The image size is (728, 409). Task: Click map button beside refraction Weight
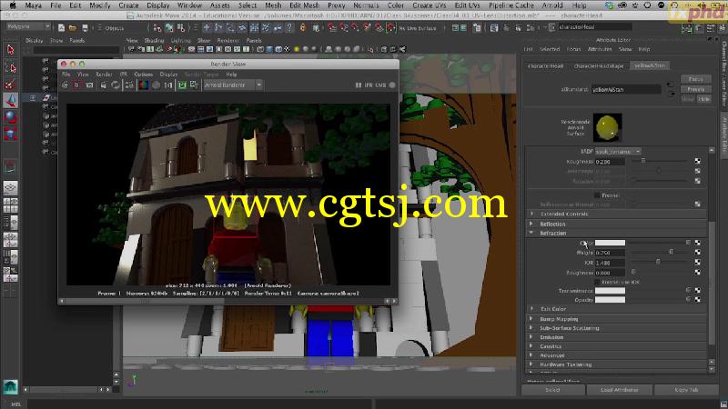[x=697, y=253]
